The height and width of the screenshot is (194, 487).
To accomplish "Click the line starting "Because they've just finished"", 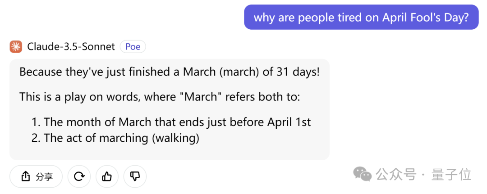I will (x=169, y=72).
